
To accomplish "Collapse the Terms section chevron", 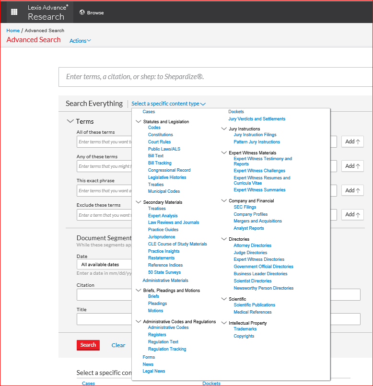I will (70, 121).
